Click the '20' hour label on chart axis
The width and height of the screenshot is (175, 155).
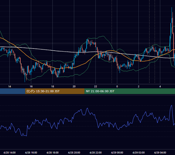[74, 87]
